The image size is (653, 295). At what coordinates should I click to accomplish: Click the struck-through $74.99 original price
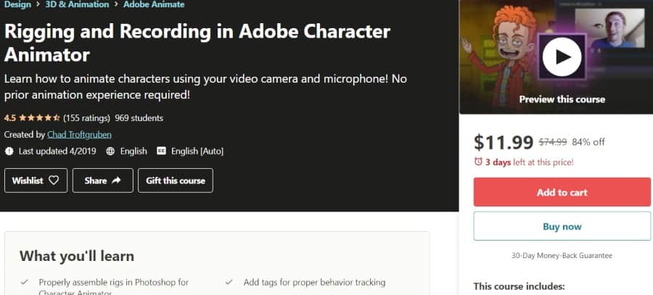coord(553,142)
